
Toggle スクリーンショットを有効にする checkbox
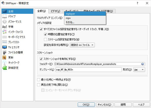(x=41, y=59)
